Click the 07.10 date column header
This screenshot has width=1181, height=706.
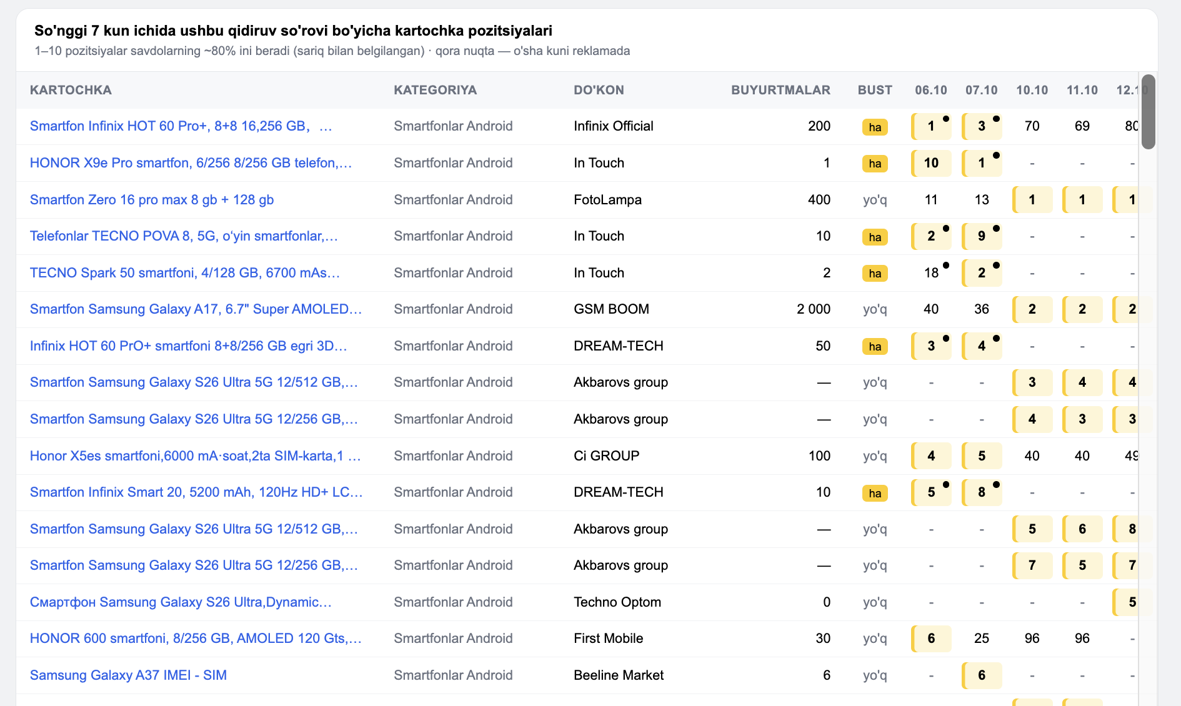pyautogui.click(x=982, y=90)
